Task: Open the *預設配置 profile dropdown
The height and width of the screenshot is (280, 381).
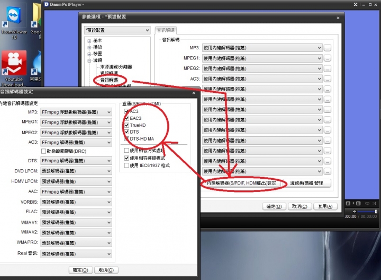Action: point(117,30)
